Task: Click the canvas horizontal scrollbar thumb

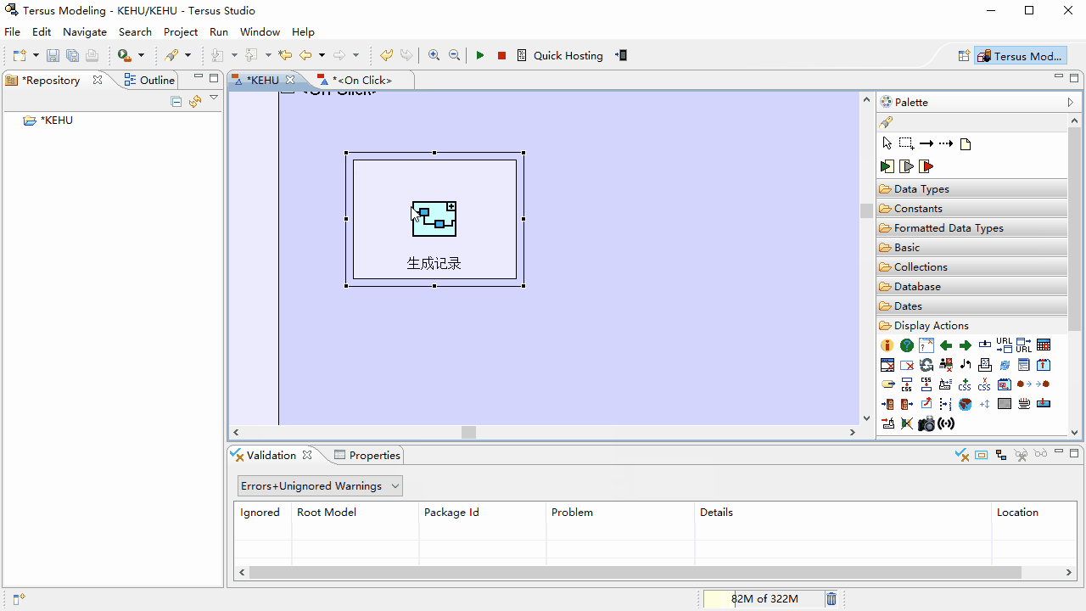Action: click(x=468, y=432)
